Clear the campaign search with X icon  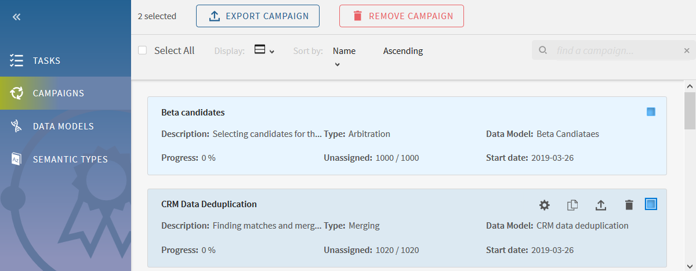point(687,50)
